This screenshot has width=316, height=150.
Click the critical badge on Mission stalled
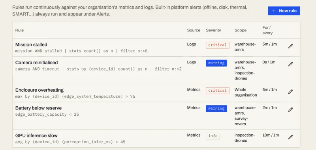(218, 45)
